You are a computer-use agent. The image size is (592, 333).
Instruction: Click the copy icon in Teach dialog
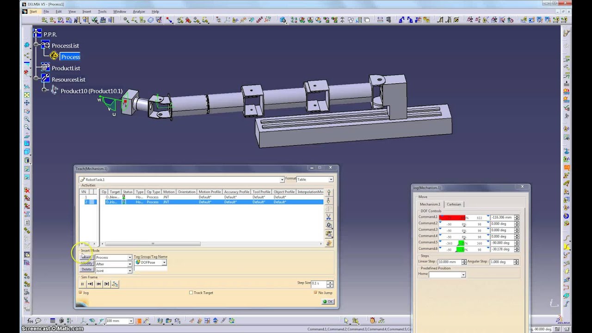click(x=329, y=225)
